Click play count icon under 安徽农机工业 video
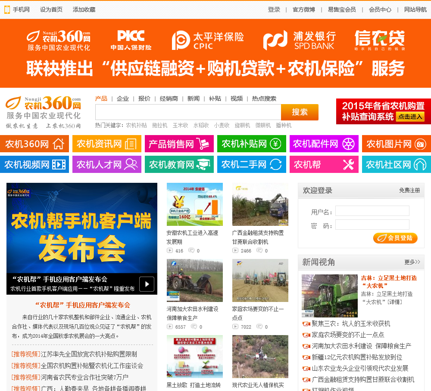Image resolution: width=431 pixels, height=391 pixels. pos(170,250)
